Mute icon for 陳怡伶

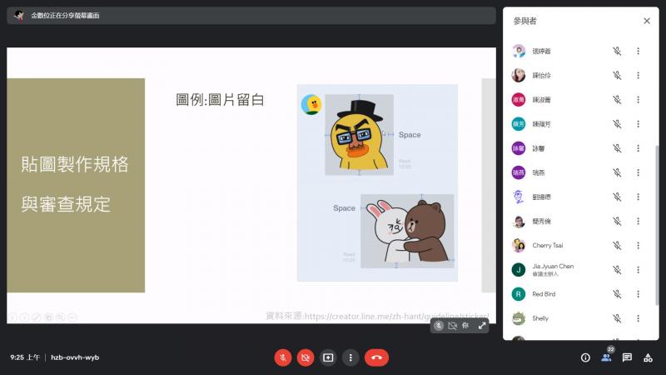coord(617,75)
